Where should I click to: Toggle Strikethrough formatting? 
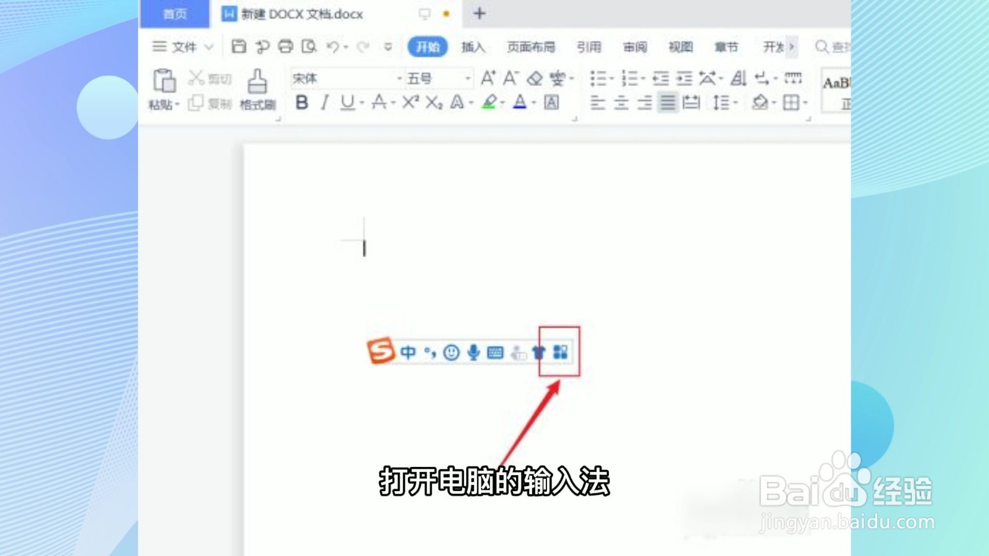pyautogui.click(x=379, y=103)
